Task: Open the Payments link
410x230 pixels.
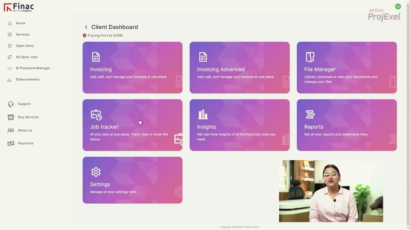Action: coord(26,143)
